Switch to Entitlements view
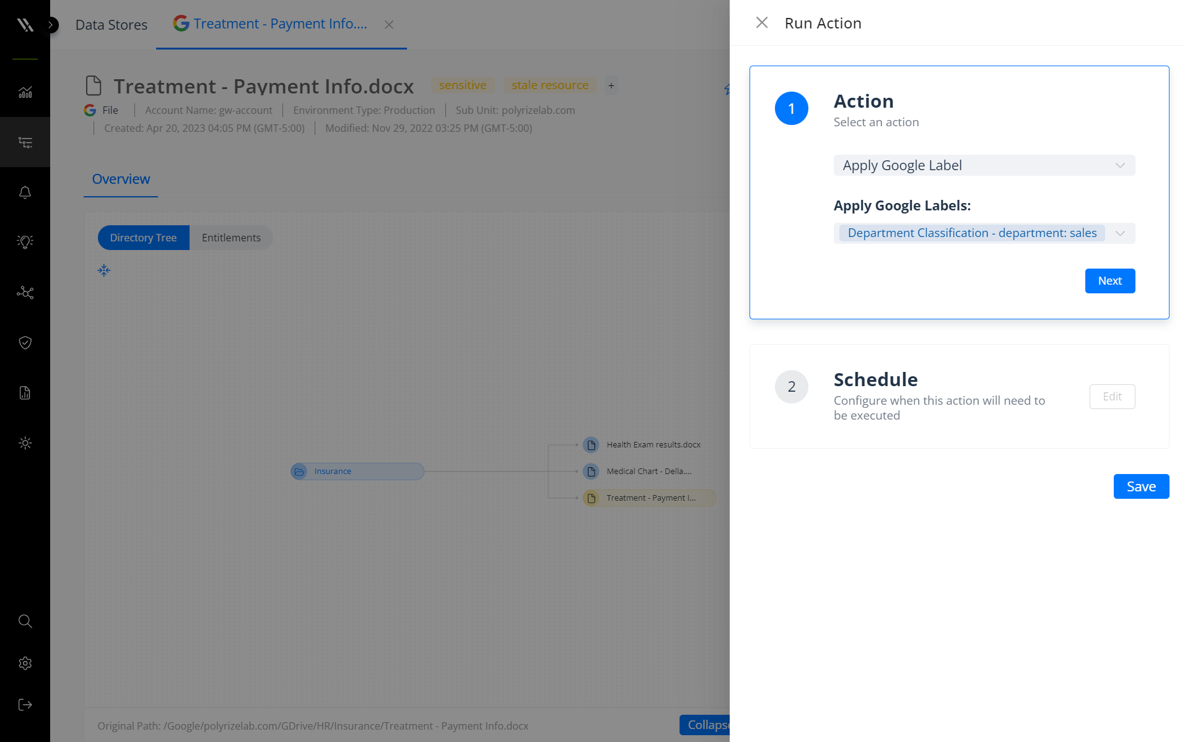Viewport: 1185px width, 742px height. pos(231,238)
